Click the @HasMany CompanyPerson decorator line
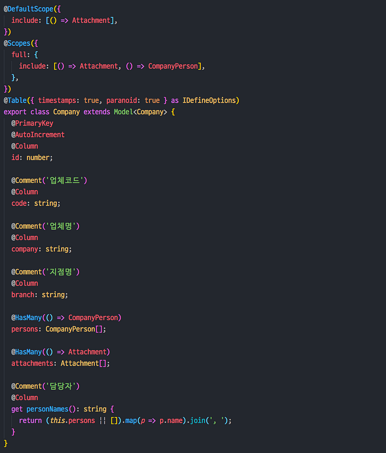The height and width of the screenshot is (453, 386). [66, 318]
